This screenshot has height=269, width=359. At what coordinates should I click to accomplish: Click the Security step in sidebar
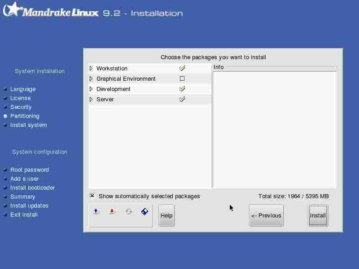click(x=21, y=107)
